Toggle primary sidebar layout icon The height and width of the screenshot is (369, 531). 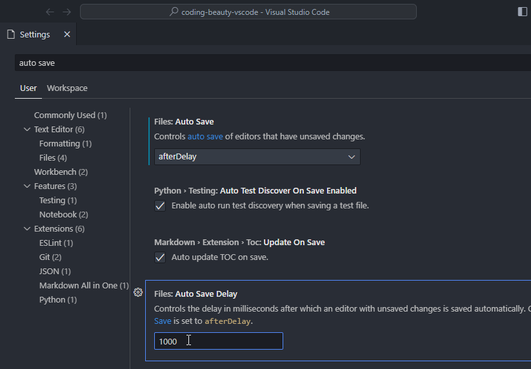coord(522,12)
